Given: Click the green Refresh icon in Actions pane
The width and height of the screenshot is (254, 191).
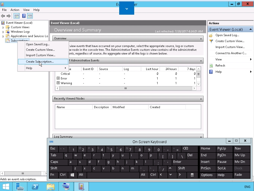Looking at the screenshot, I should coord(211,66).
